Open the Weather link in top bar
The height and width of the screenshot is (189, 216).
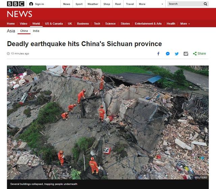93,4
